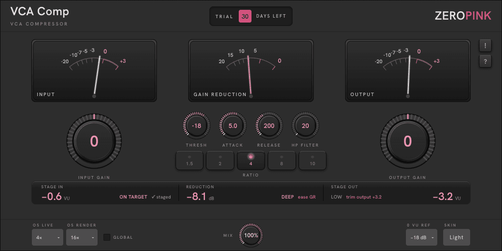Click the "trim output +3.2" hint
The image size is (502, 251).
tap(364, 197)
